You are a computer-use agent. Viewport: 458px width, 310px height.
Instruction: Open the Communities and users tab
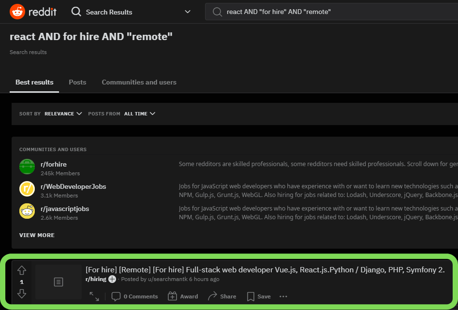(139, 82)
